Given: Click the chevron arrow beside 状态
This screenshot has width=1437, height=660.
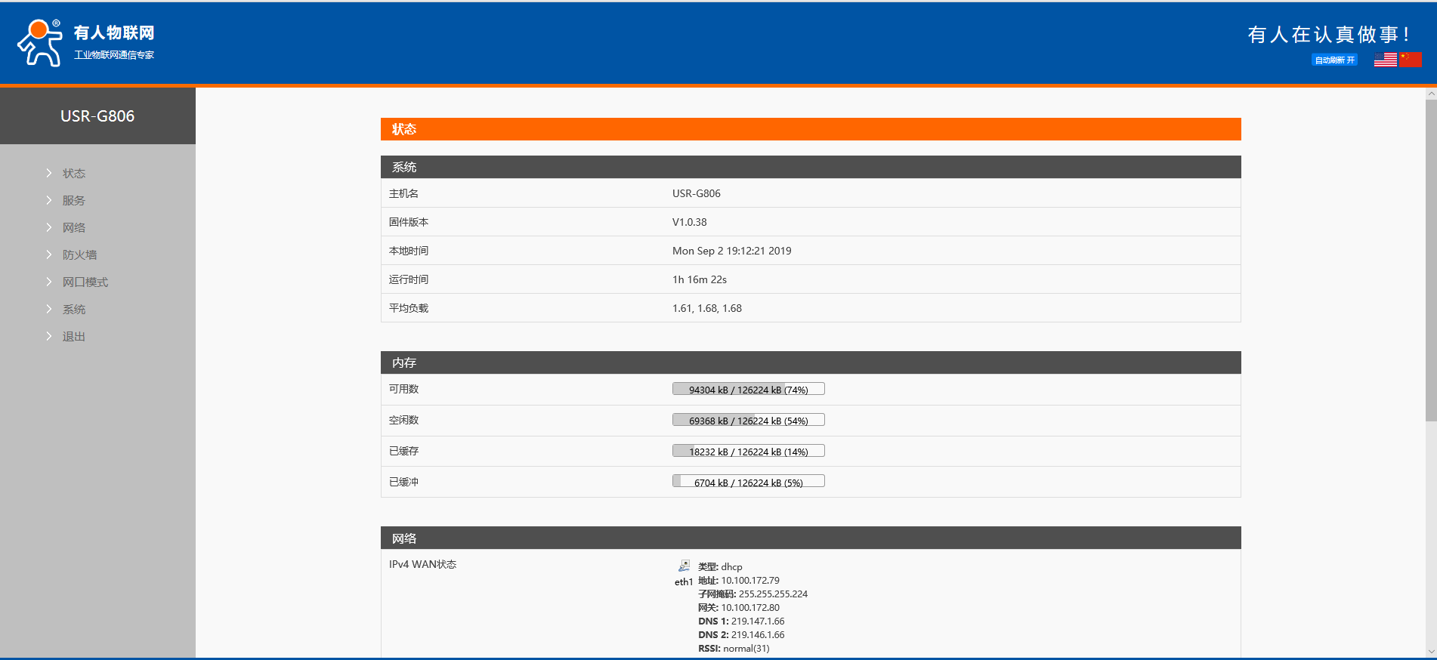Looking at the screenshot, I should (x=49, y=174).
